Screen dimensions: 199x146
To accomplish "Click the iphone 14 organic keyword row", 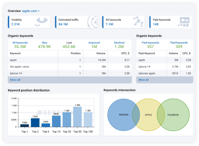I will click(70, 73).
